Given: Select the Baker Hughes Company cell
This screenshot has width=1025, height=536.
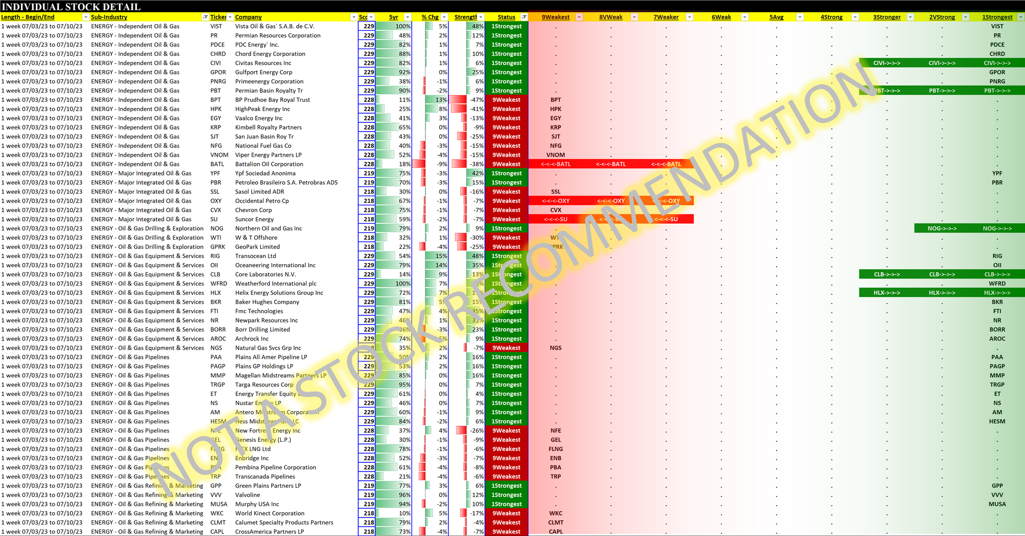Looking at the screenshot, I should (x=296, y=302).
